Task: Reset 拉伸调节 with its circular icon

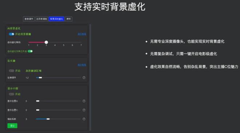Action: coord(84,78)
